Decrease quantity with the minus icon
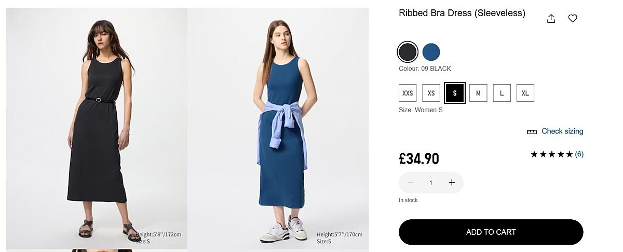The width and height of the screenshot is (623, 252). coord(411,182)
